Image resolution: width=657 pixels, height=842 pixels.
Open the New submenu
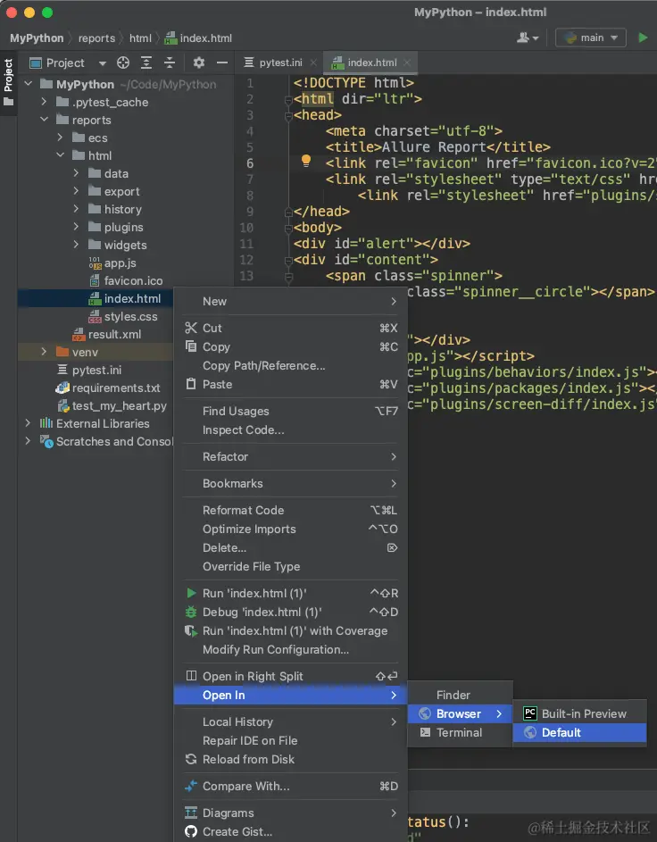pos(290,301)
